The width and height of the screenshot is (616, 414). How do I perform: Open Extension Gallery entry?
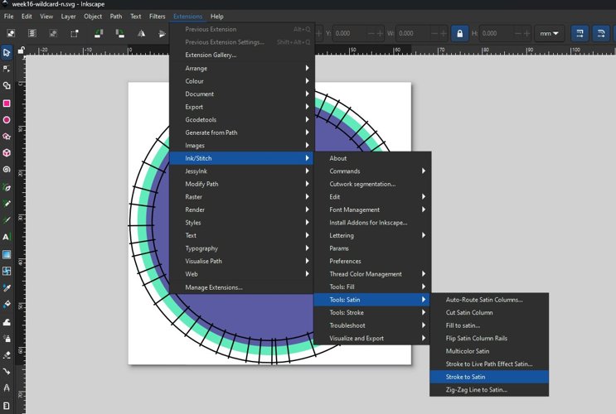[x=241, y=55]
